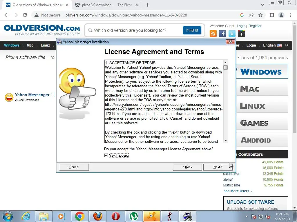
Task: Open a new browser tab
Action: tap(148, 5)
